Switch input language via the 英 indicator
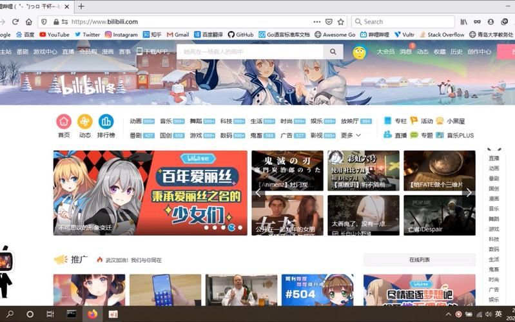 [498, 314]
